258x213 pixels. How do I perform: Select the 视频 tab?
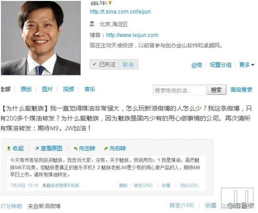69,89
